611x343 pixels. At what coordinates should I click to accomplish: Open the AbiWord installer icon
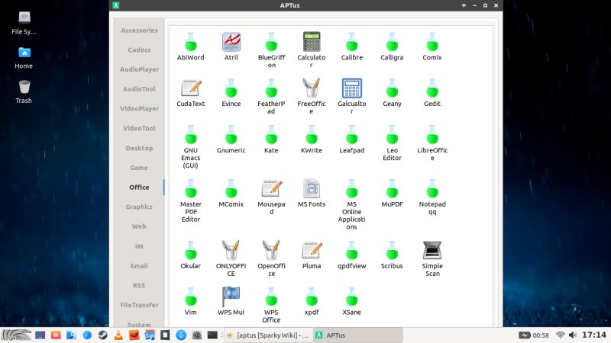[x=190, y=42]
